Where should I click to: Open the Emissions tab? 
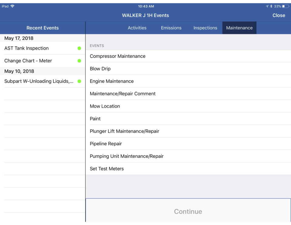pos(171,28)
